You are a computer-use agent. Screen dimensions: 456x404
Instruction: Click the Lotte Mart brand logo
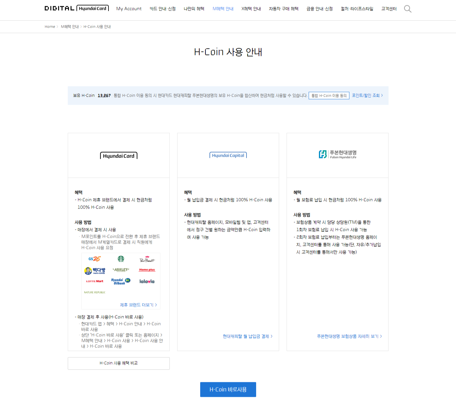pos(95,281)
